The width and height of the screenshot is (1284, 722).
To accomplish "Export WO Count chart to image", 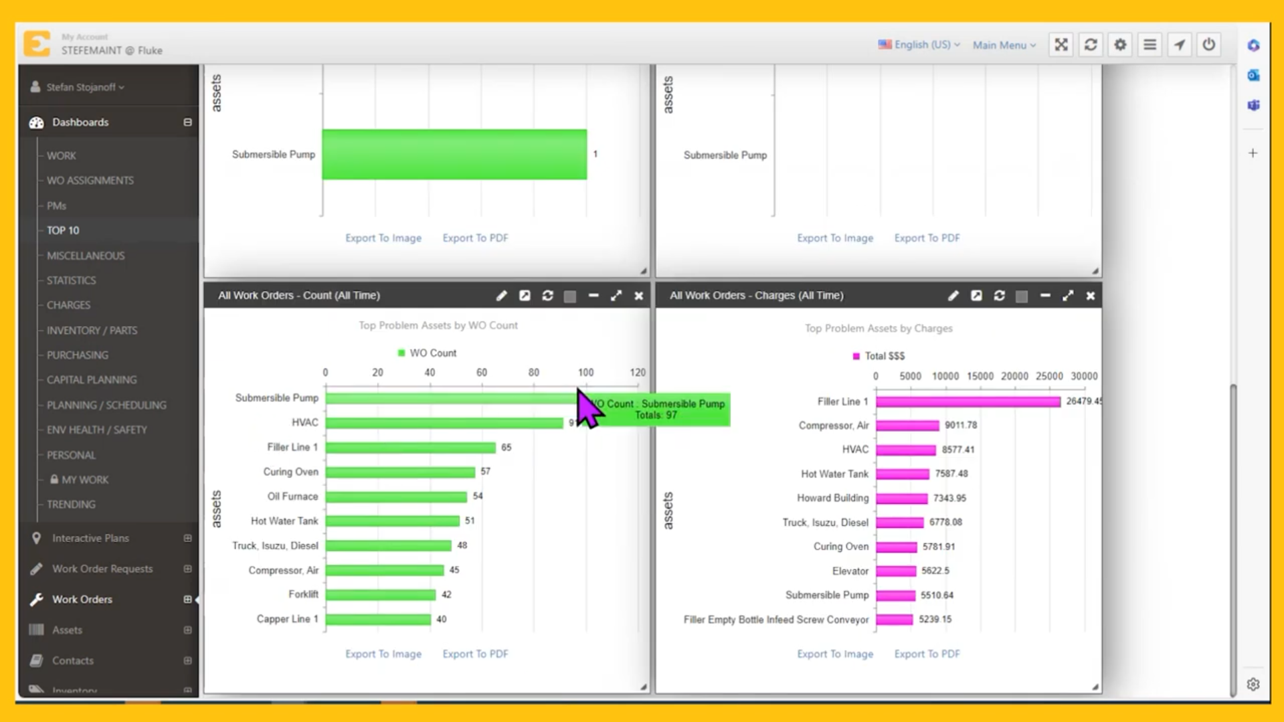I will 383,654.
